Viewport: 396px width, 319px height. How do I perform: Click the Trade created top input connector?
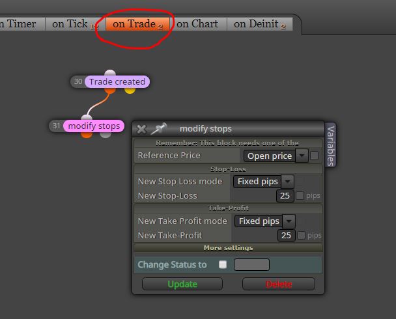[110, 73]
